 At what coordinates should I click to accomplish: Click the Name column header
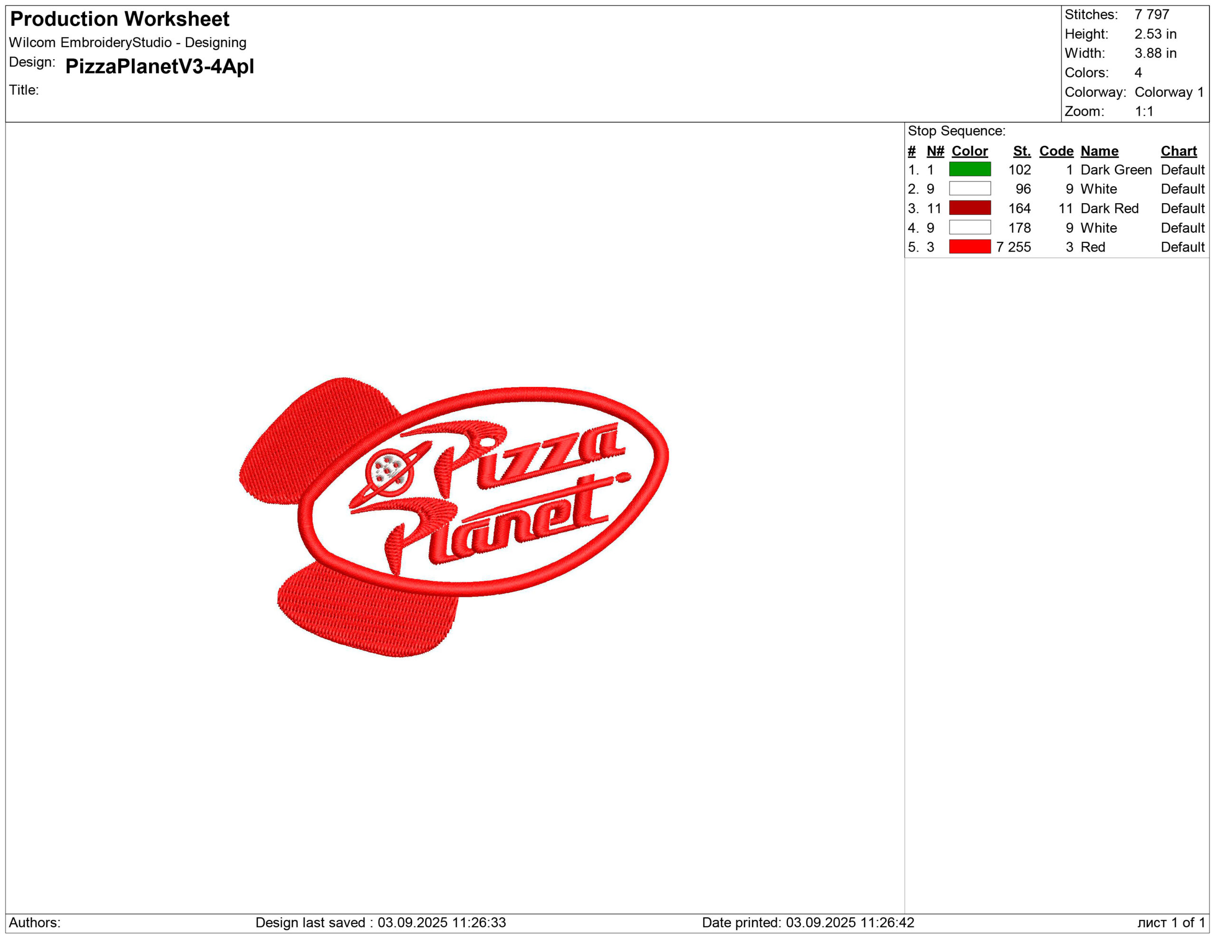tap(1099, 151)
